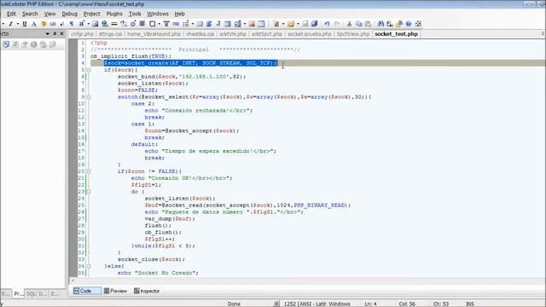Cut selection with the scissors icon
This screenshot has width=546, height=307.
click(x=349, y=24)
